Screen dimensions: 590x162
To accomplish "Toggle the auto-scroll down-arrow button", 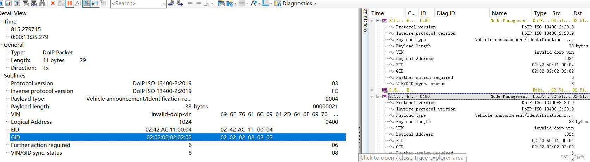I will pyautogui.click(x=86, y=3).
